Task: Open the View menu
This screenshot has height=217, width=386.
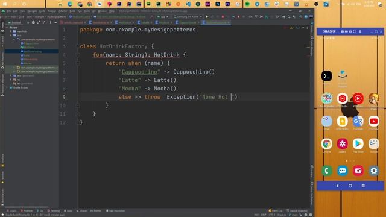Action: pos(22,11)
